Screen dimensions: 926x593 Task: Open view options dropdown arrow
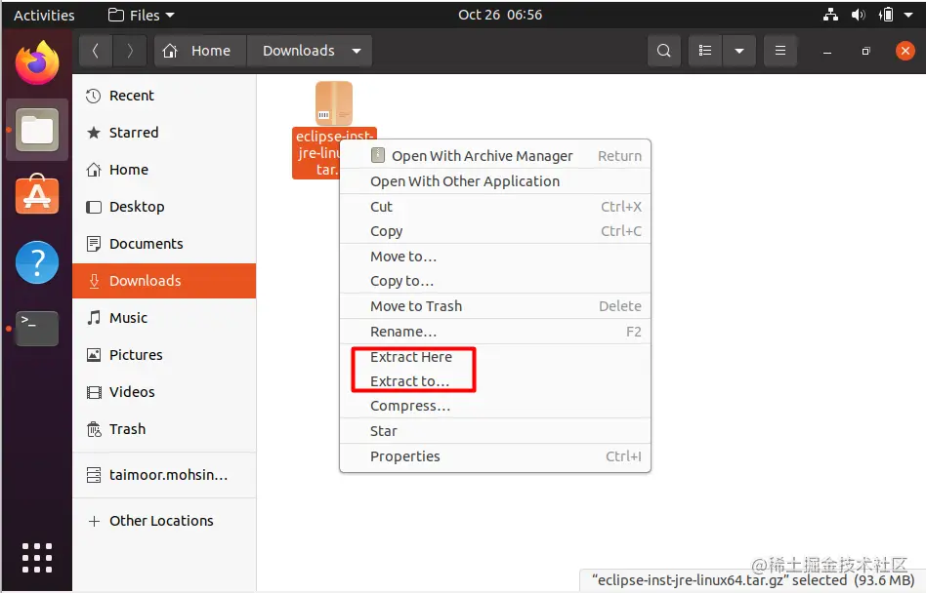(x=738, y=51)
